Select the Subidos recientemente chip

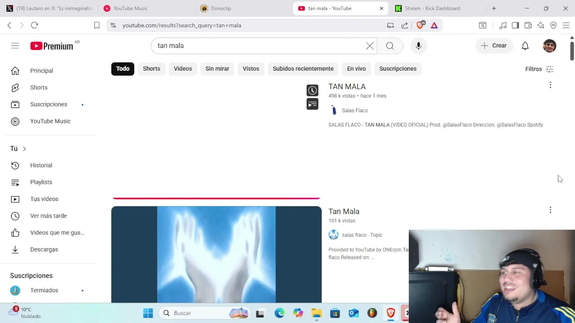click(x=303, y=69)
